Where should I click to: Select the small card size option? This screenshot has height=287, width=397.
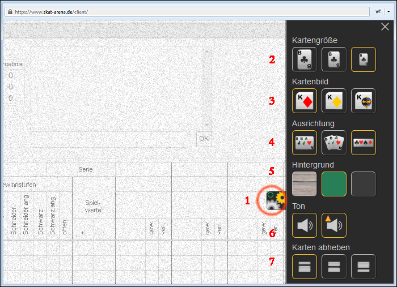coord(364,59)
